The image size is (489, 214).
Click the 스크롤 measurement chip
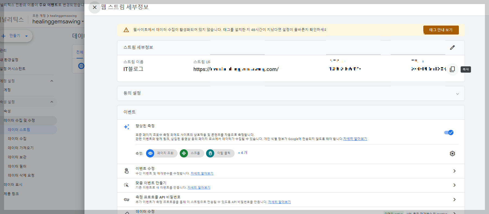(x=192, y=153)
